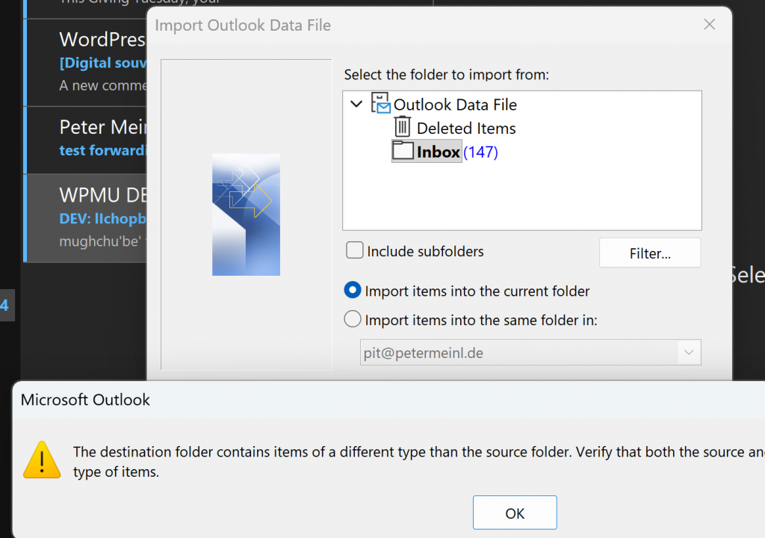Click the Filter... button
Image resolution: width=765 pixels, height=538 pixels.
click(650, 253)
